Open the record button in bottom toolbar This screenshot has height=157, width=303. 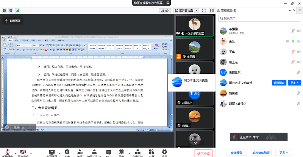[121, 152]
